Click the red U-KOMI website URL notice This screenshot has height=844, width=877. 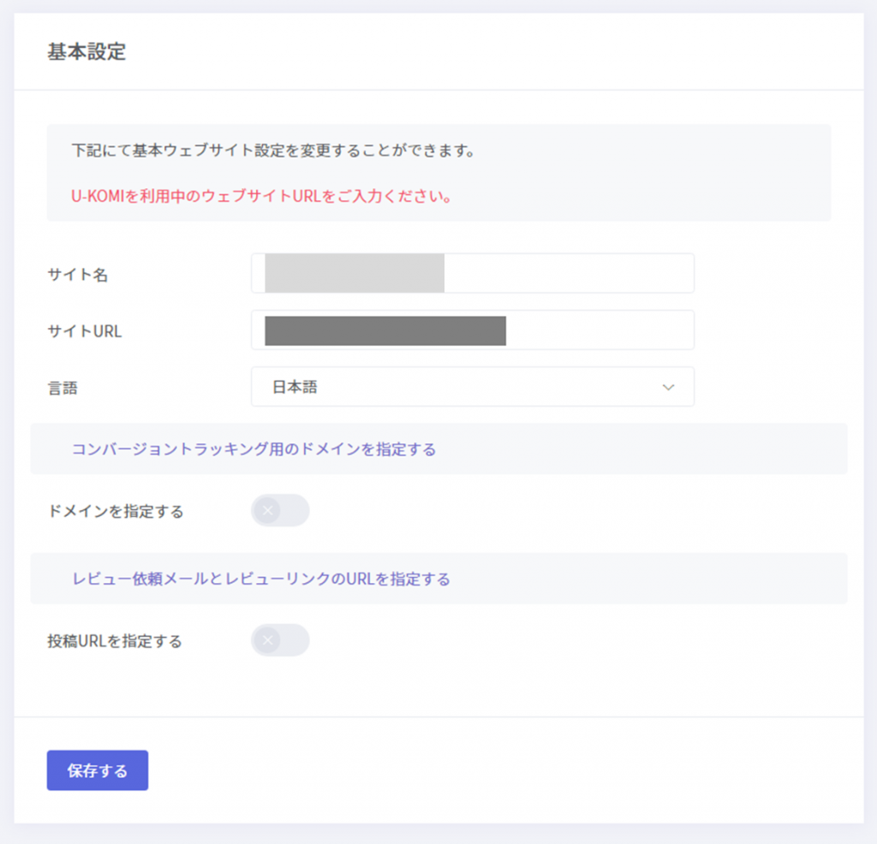tap(261, 196)
